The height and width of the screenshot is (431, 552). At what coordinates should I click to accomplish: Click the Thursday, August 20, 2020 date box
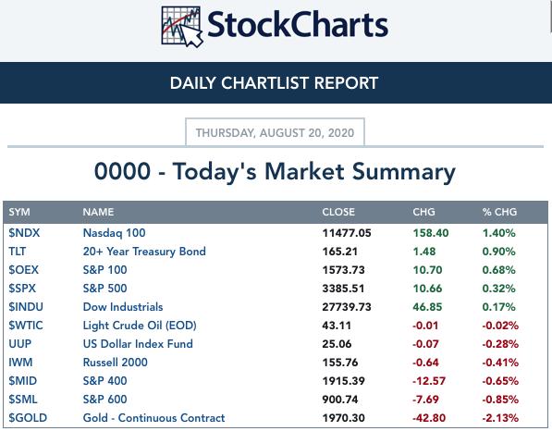275,132
